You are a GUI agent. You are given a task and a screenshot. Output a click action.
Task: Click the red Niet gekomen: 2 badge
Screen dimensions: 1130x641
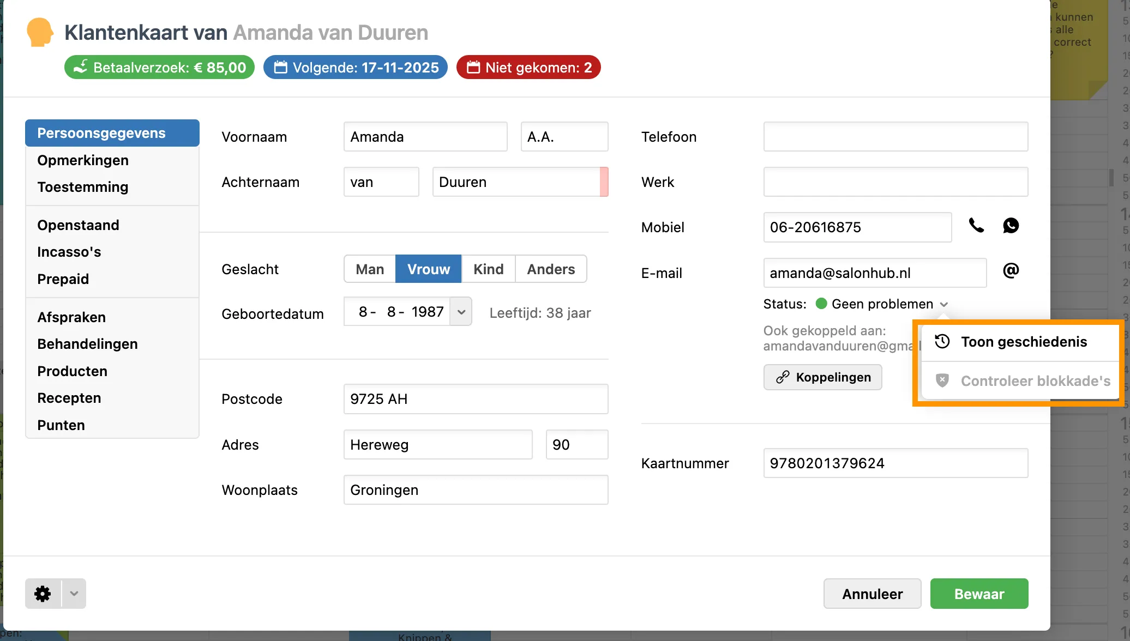(x=528, y=68)
